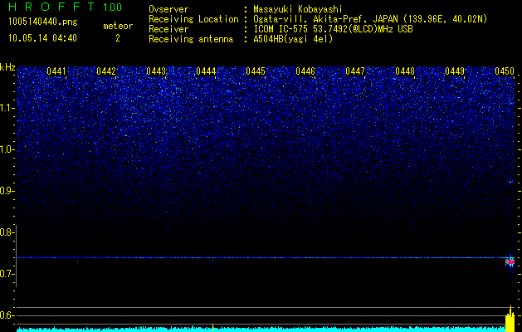Click the meteor count value 2
Image resolution: width=522 pixels, height=332 pixels.
pyautogui.click(x=118, y=39)
